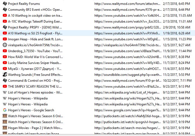Select the Warthog Sounds Free Sound Effects entry

pos(35,75)
